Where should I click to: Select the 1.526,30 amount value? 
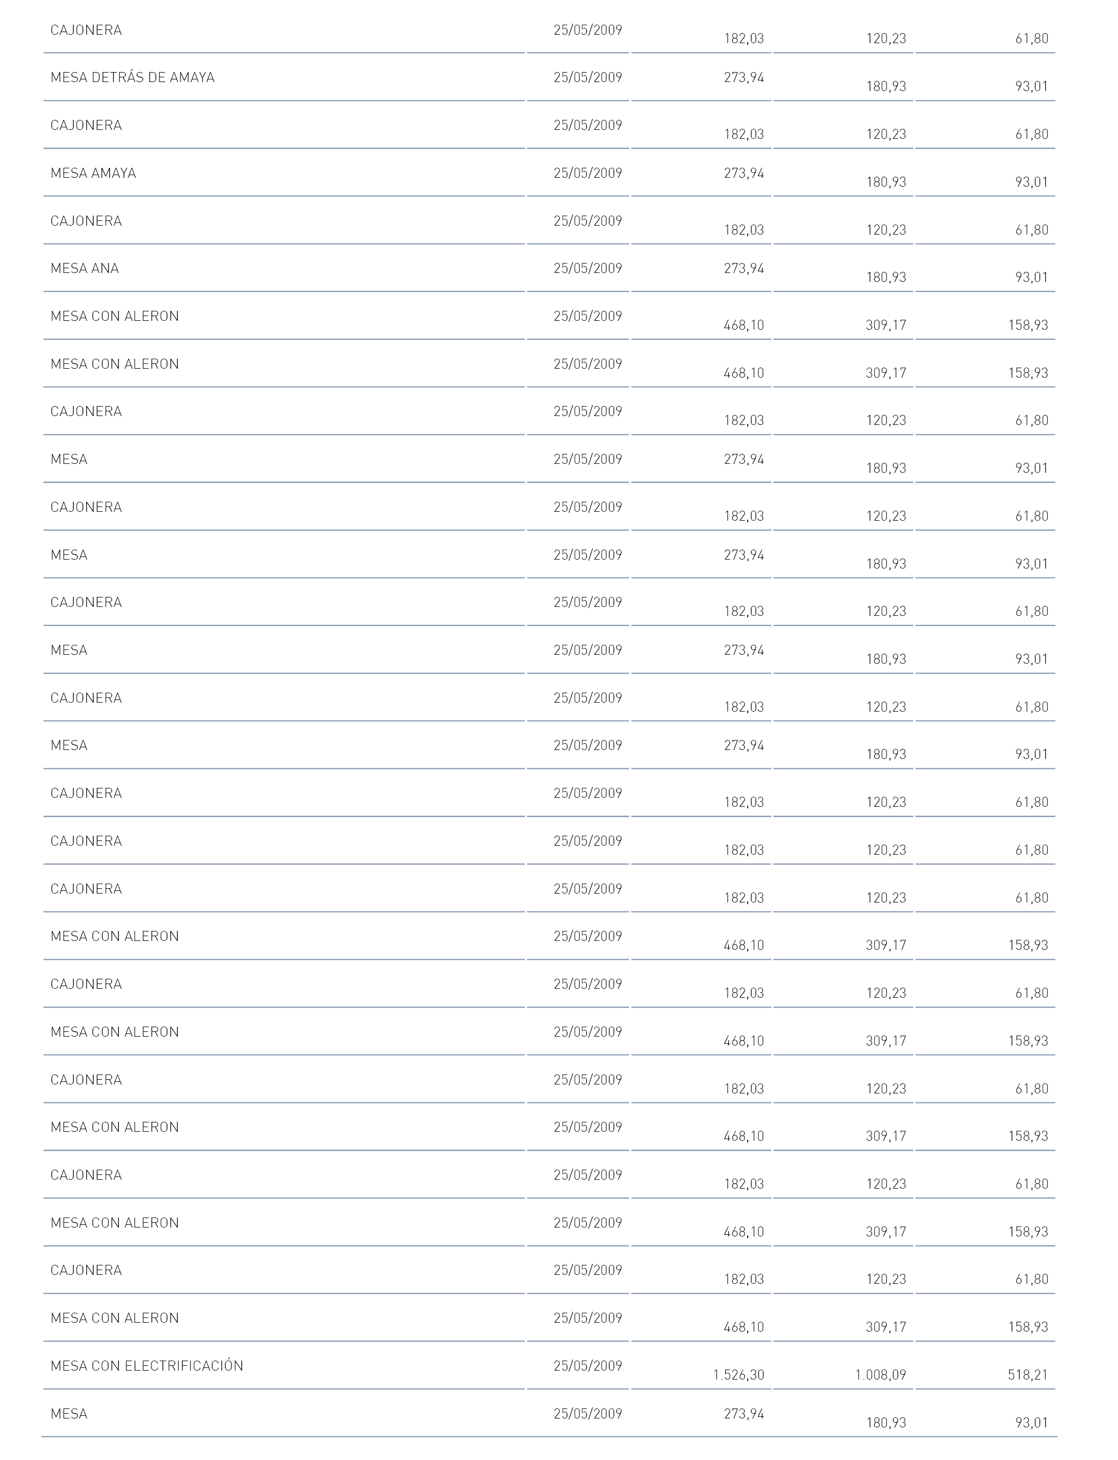(x=739, y=1375)
